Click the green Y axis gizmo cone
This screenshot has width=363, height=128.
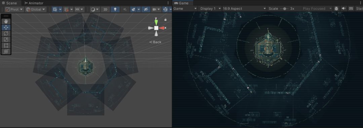click(x=156, y=22)
